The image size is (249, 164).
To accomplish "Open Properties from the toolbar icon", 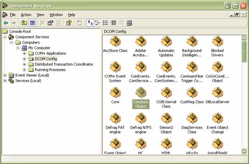I will [50, 23].
